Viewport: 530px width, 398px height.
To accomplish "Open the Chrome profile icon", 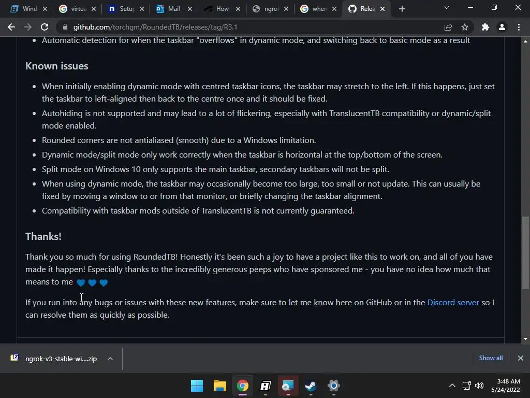I will tap(502, 27).
